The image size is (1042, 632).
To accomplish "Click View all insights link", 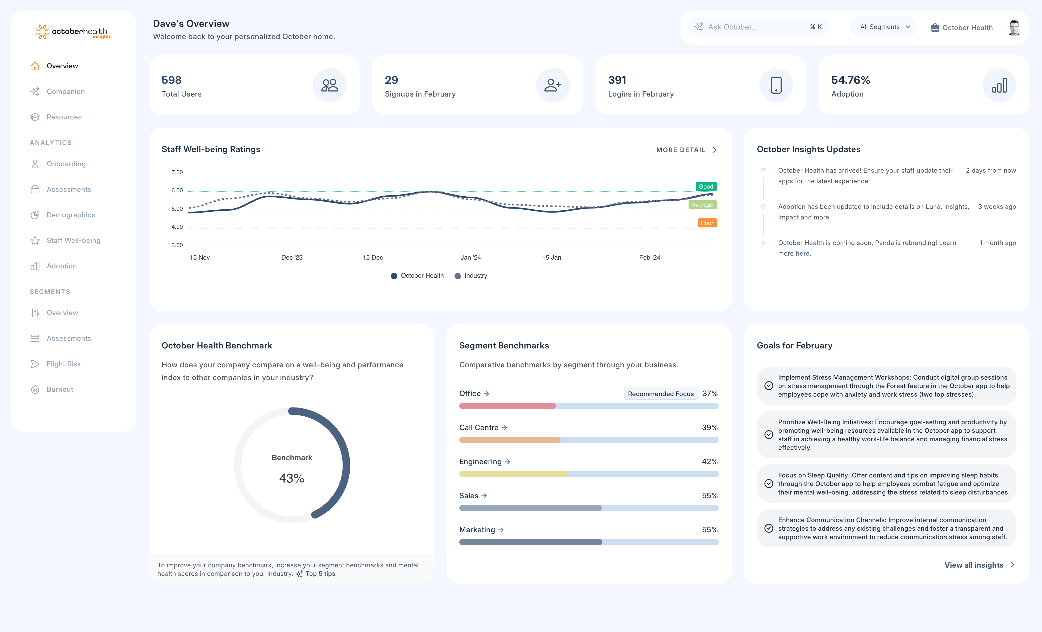I will tap(973, 565).
